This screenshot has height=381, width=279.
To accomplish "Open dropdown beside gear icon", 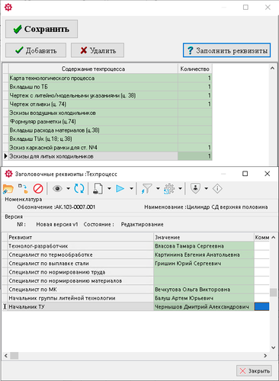I will [x=180, y=189].
